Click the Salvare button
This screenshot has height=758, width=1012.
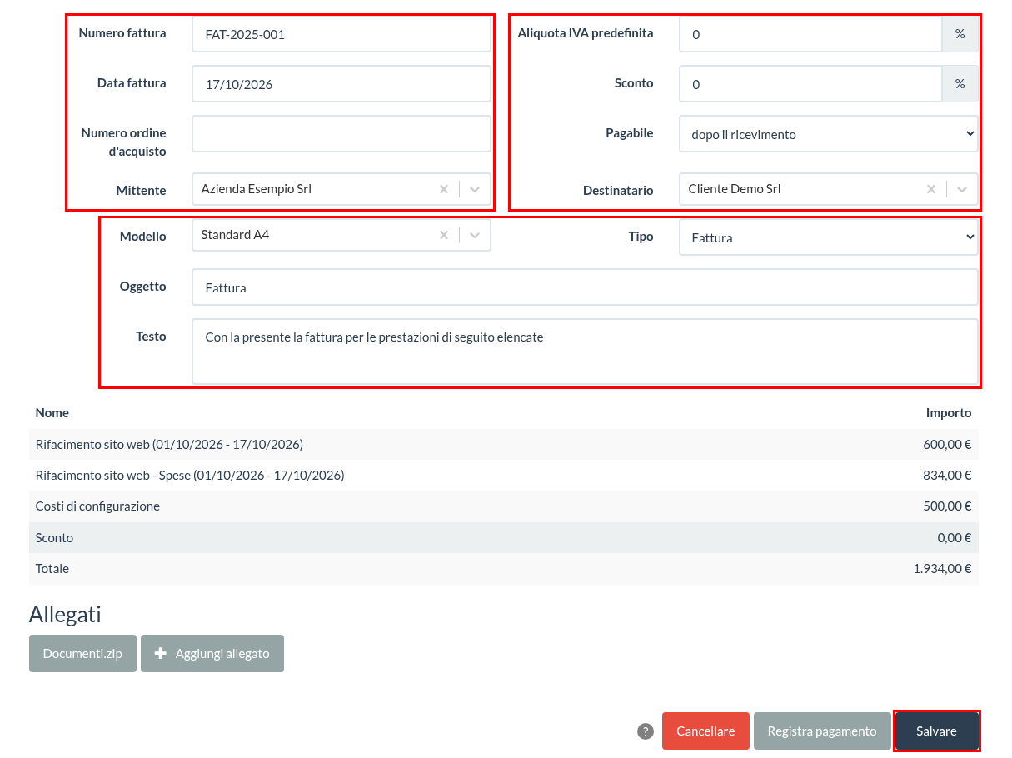(936, 731)
